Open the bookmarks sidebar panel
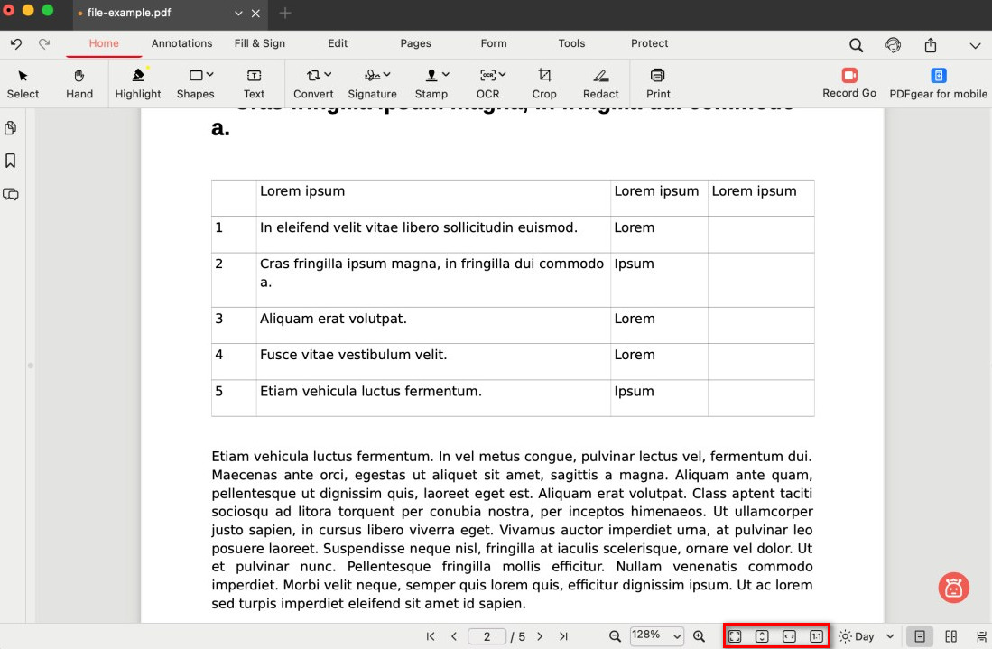This screenshot has height=649, width=992. click(11, 161)
